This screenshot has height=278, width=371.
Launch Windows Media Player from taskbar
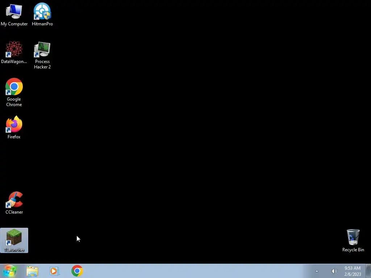coord(54,271)
